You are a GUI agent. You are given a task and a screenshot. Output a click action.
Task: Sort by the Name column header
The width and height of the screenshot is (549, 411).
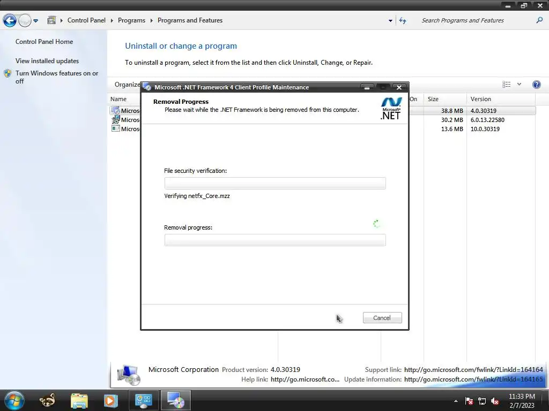tap(118, 99)
